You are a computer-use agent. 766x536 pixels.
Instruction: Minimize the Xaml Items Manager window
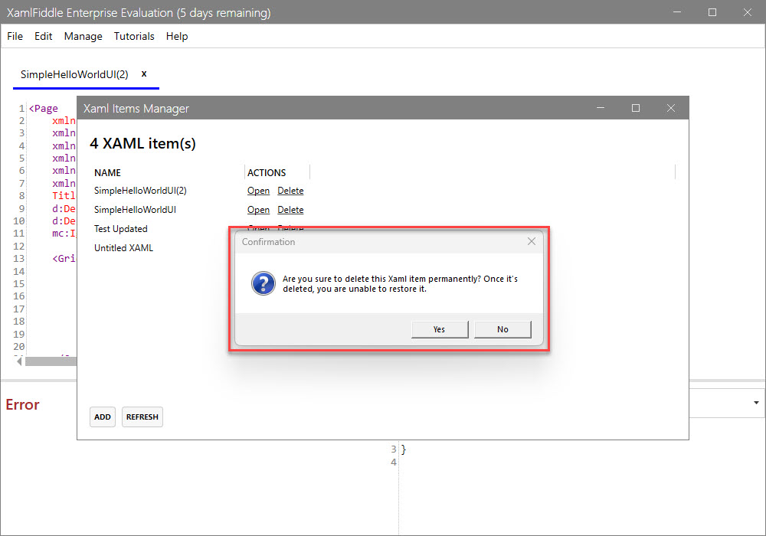601,108
